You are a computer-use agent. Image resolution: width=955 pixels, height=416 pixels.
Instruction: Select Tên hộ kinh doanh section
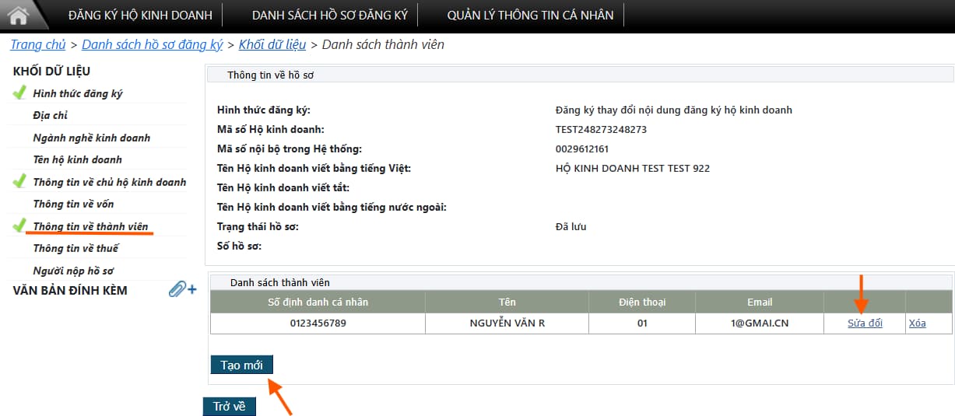click(78, 159)
